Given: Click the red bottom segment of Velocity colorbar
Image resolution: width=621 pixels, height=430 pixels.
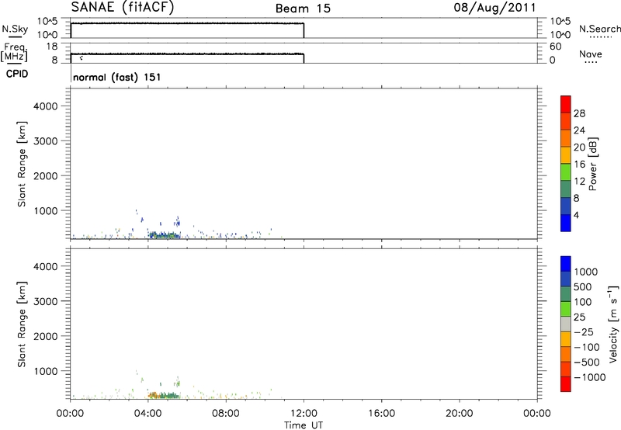Looking at the screenshot, I should point(566,384).
